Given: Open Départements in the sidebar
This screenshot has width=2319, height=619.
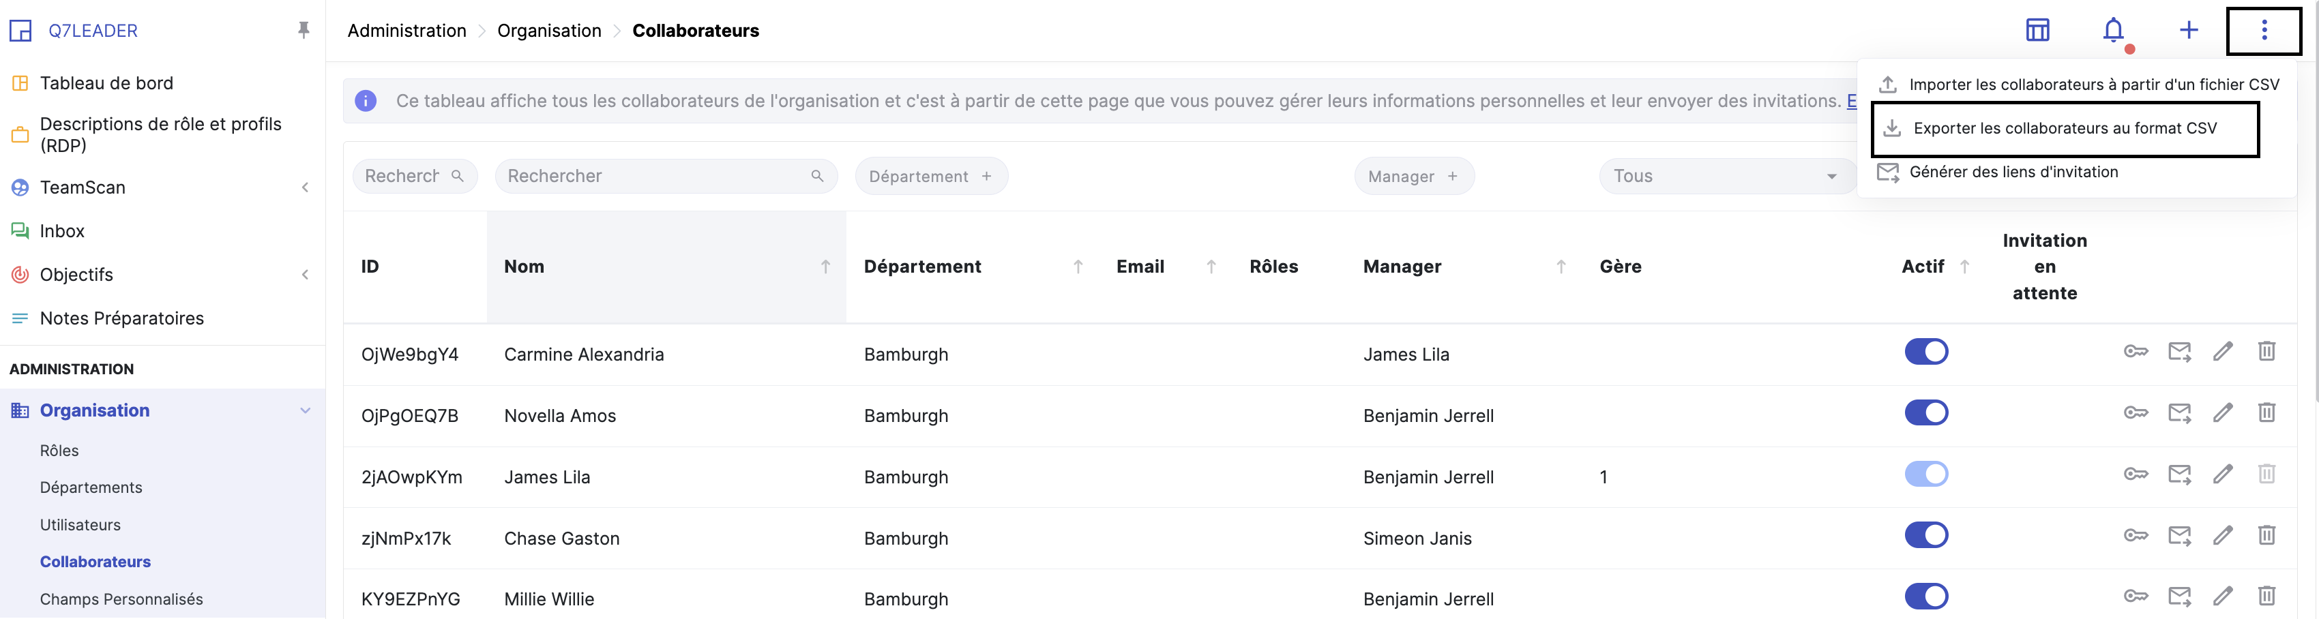Looking at the screenshot, I should [x=91, y=487].
